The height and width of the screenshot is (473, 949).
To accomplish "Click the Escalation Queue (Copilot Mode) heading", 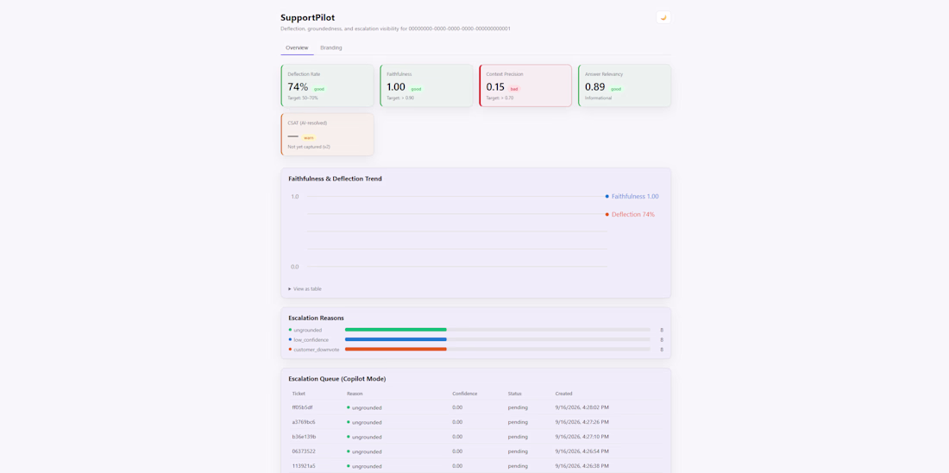I will [337, 379].
